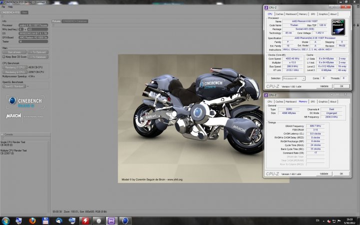Click the EN language indicator in the tray
Screen dimensions: 360x225
coord(318,221)
